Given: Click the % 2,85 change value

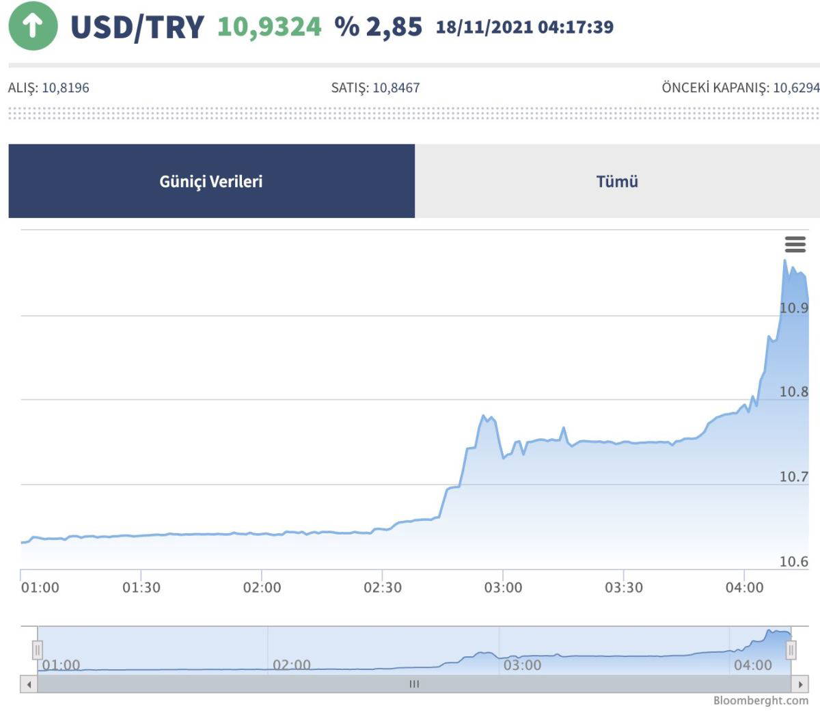Looking at the screenshot, I should [379, 27].
